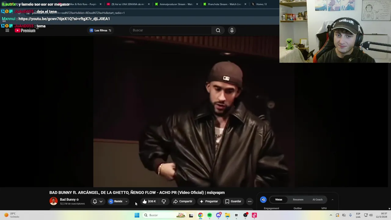Open Spotify from the taskbar
This screenshot has width=391, height=220.
pyautogui.click(x=210, y=215)
